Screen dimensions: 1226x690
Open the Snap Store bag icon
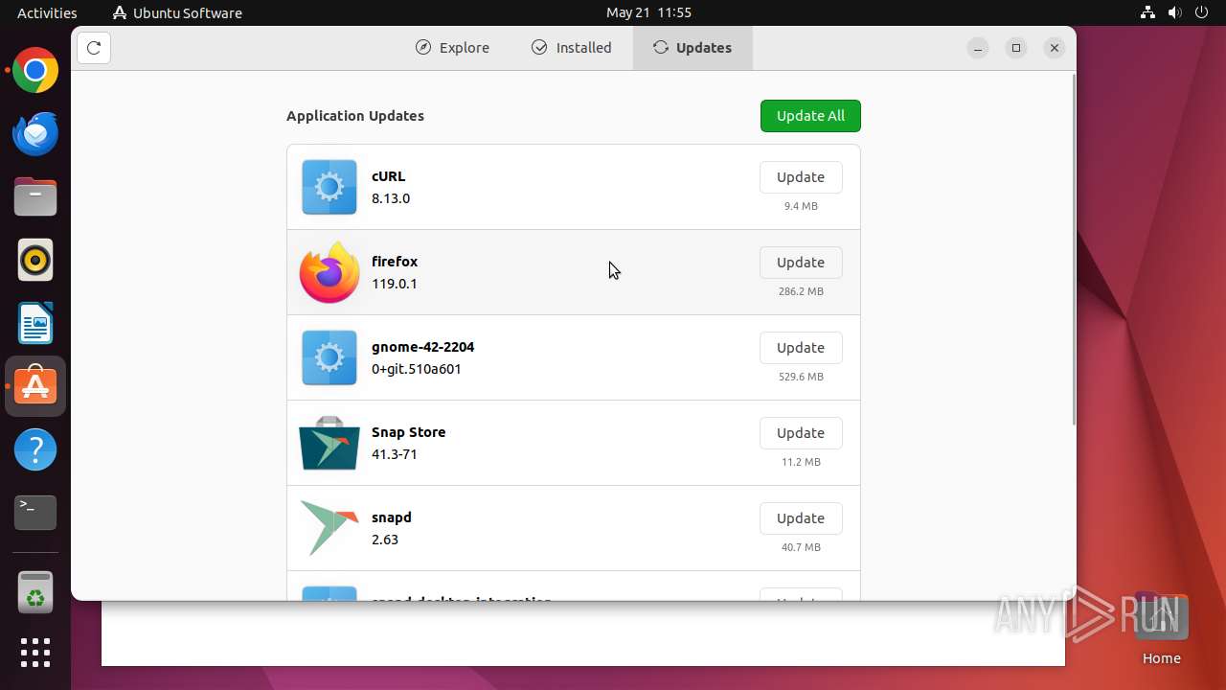click(329, 443)
